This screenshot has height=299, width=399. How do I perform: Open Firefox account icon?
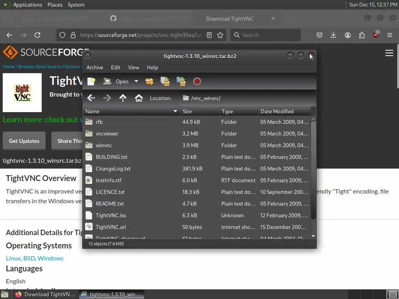pos(348,35)
